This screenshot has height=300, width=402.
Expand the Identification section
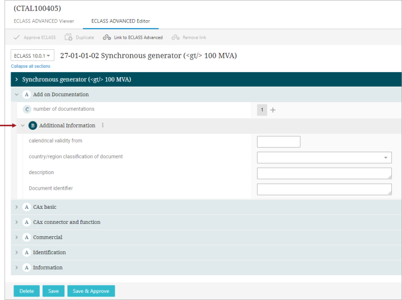[x=17, y=252]
